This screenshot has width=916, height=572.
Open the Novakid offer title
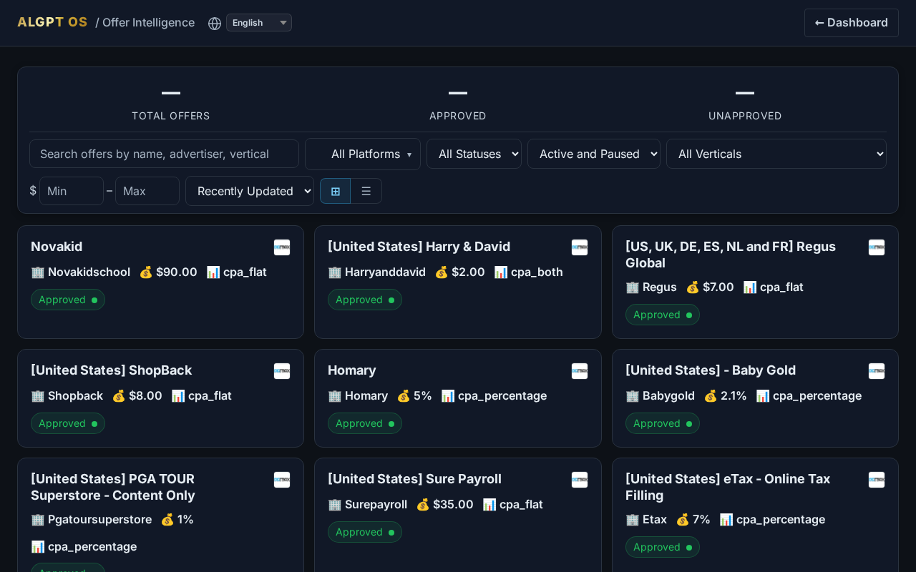[x=57, y=247]
